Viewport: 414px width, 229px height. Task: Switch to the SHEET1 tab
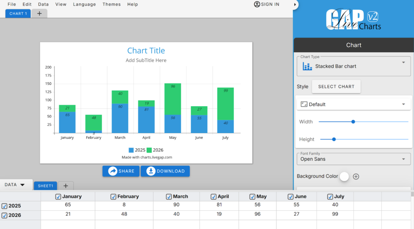(x=45, y=186)
